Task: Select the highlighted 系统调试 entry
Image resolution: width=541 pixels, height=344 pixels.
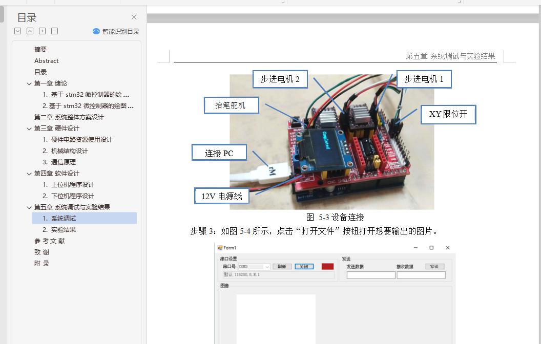Action: tap(85, 218)
